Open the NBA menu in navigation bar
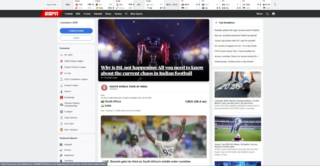Image resolution: width=320 pixels, height=166 pixels. (78, 14)
